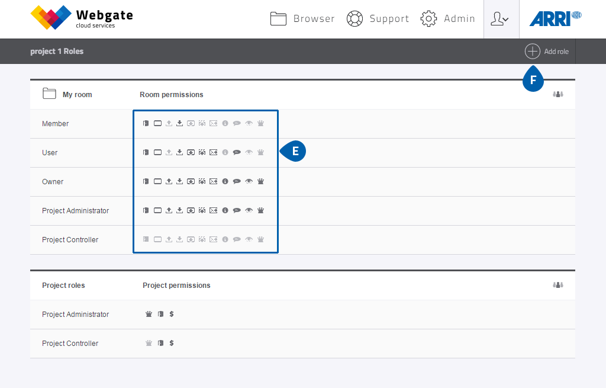Click the My room folder icon
Screen dimensions: 606x388
[49, 94]
